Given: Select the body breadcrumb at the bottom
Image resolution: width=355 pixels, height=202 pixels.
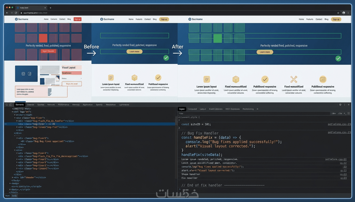Looking at the screenshot, I should coord(14,196).
